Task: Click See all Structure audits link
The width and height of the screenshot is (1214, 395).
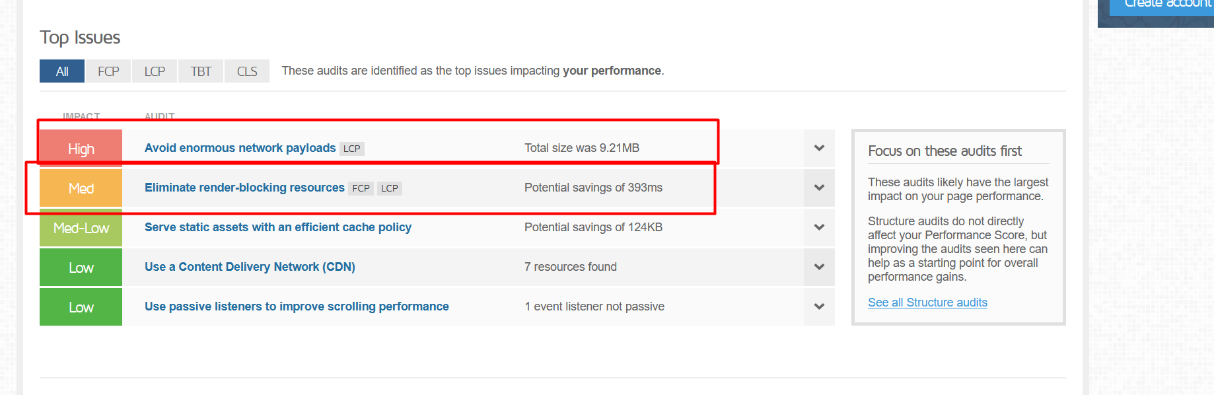Action: pos(927,303)
